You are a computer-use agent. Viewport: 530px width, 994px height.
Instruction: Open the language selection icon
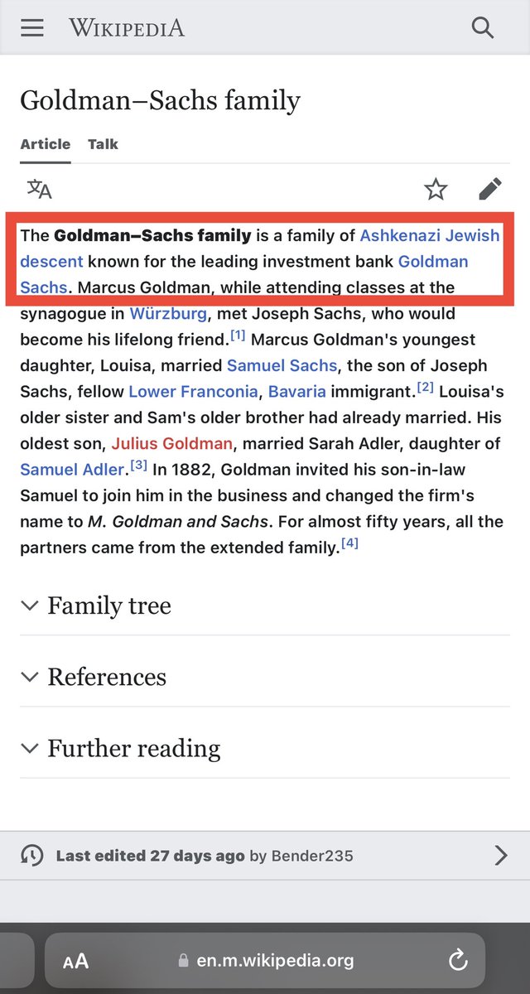pyautogui.click(x=39, y=189)
